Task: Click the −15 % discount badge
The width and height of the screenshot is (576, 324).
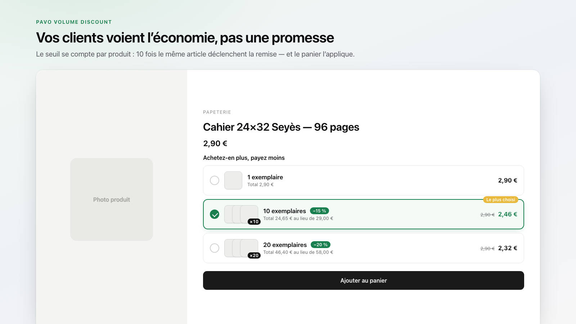Action: pos(319,211)
